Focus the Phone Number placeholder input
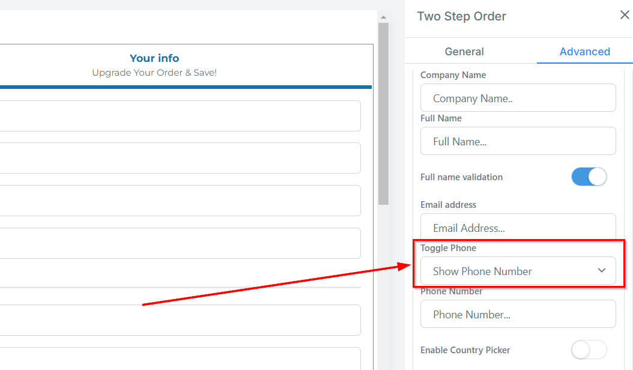633x370 pixels. click(x=518, y=314)
